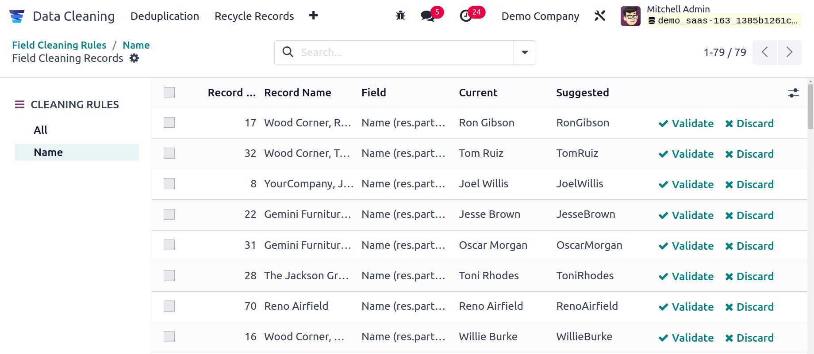Open the debug bug icon menu
Screen dimensions: 814x354
(x=400, y=16)
